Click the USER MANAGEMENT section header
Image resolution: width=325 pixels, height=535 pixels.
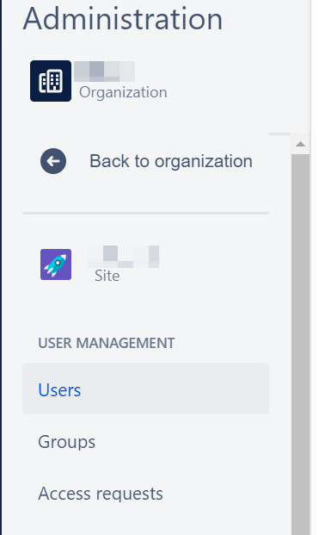pos(107,343)
